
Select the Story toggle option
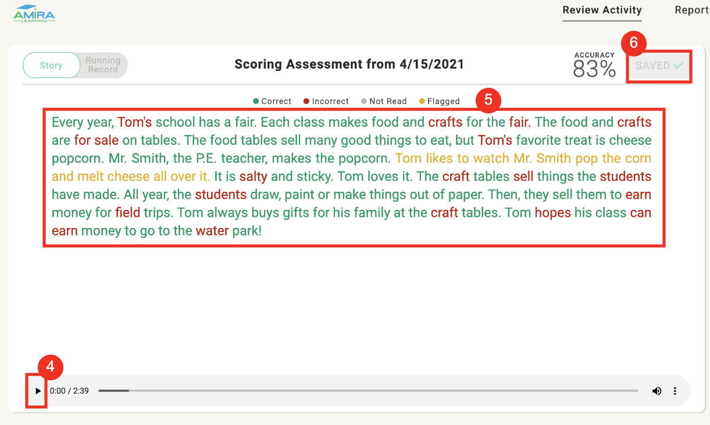pyautogui.click(x=51, y=65)
